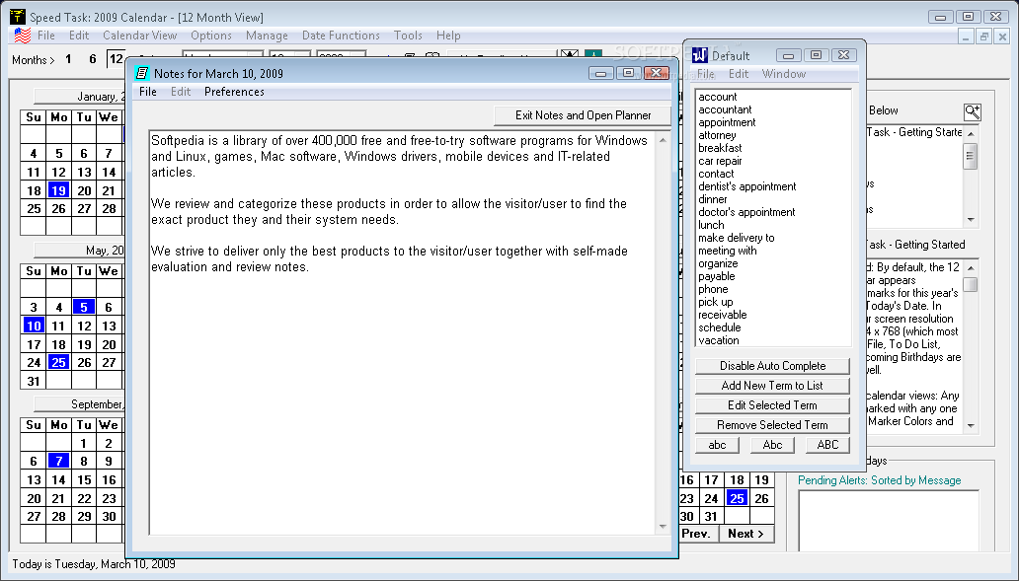1019x581 pixels.
Task: Click notes text area scrollbar down arrow
Action: (x=663, y=527)
